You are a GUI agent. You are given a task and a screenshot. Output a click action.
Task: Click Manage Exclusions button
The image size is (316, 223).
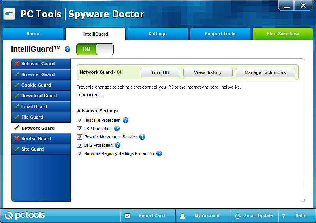coord(265,72)
